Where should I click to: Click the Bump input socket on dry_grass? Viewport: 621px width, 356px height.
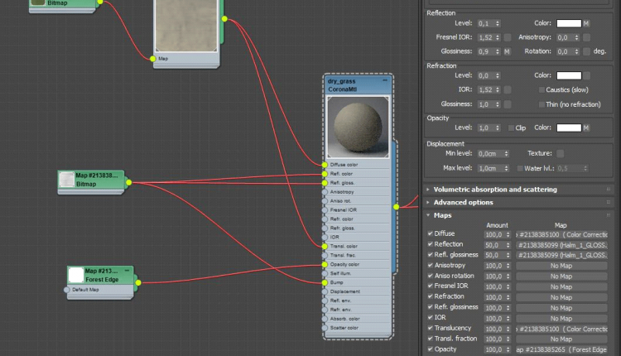[x=324, y=283]
